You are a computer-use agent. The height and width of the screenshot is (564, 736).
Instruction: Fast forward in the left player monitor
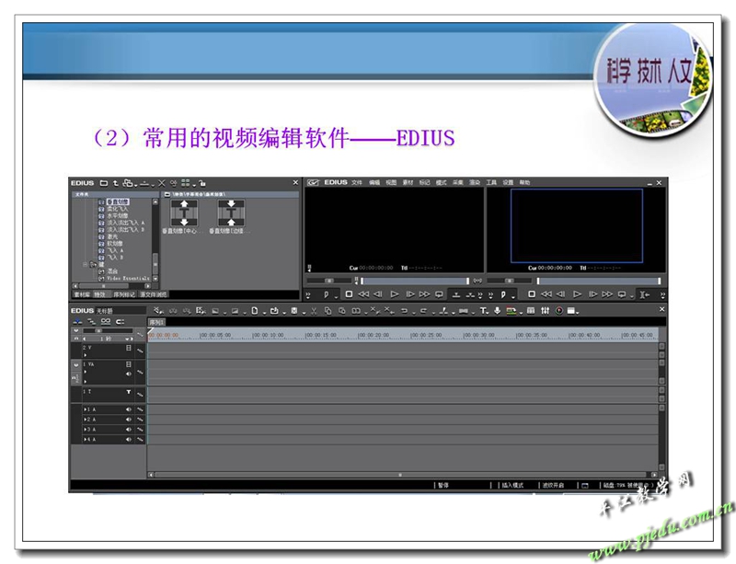pyautogui.click(x=424, y=294)
